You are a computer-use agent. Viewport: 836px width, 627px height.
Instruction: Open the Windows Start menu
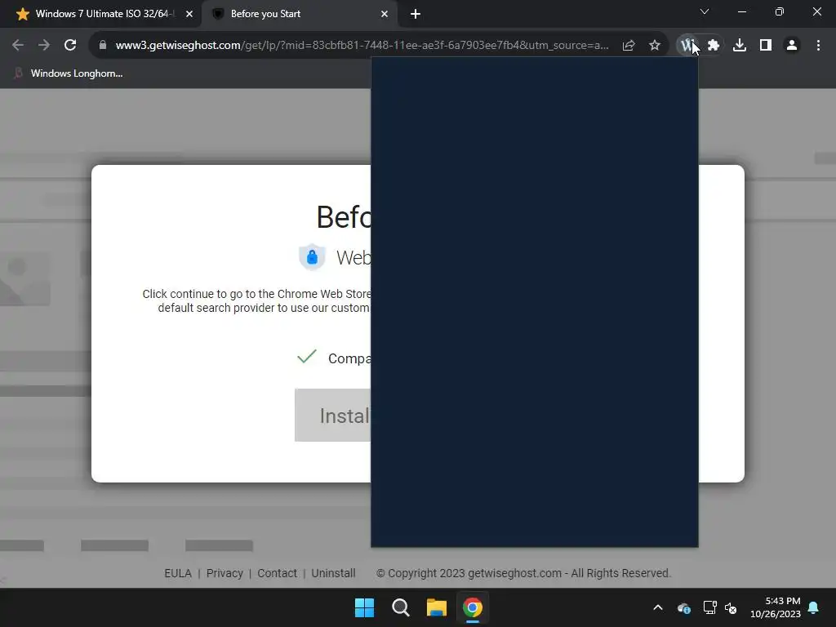[365, 607]
